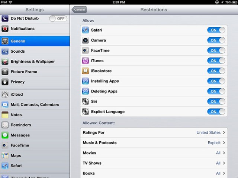
Task: Open Ratings For chevron next to United States
Action: coord(224,132)
